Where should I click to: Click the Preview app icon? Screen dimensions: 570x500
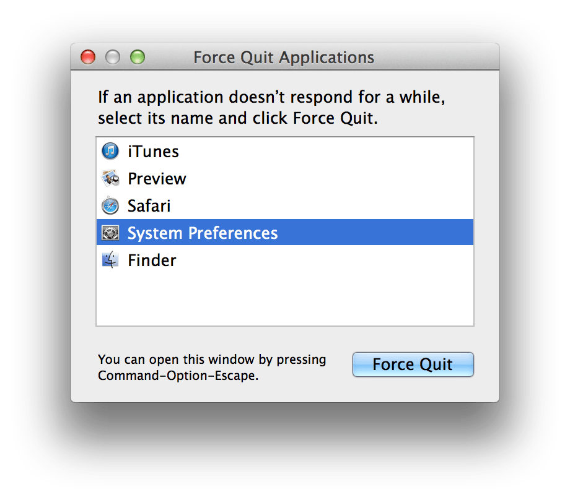click(110, 179)
